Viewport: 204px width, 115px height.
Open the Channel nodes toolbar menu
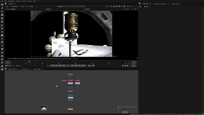tap(2, 15)
